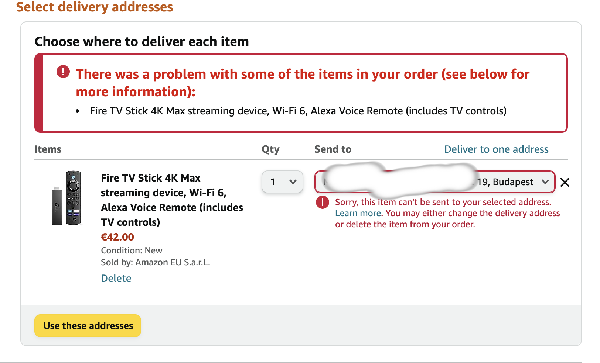Click the 'Select delivery addresses' heading
This screenshot has height=363, width=600.
(x=95, y=7)
